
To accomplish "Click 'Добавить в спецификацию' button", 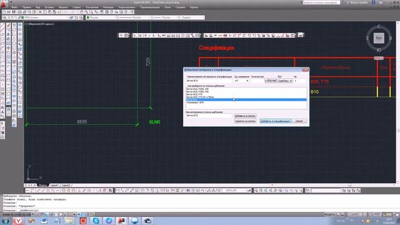I will 275,121.
